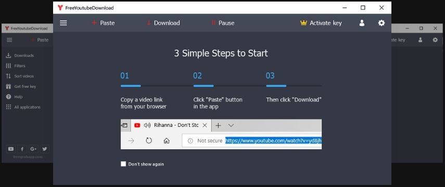Open Downloads in background window sidebar
The image size is (445, 187).
pos(20,55)
